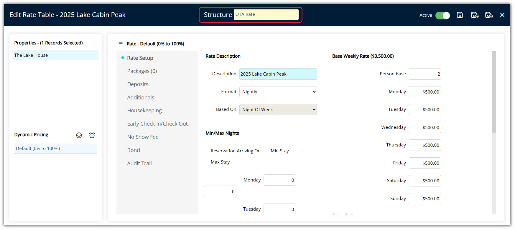Open the Based On dropdown
Viewport: 515px width, 230px height.
[x=278, y=109]
